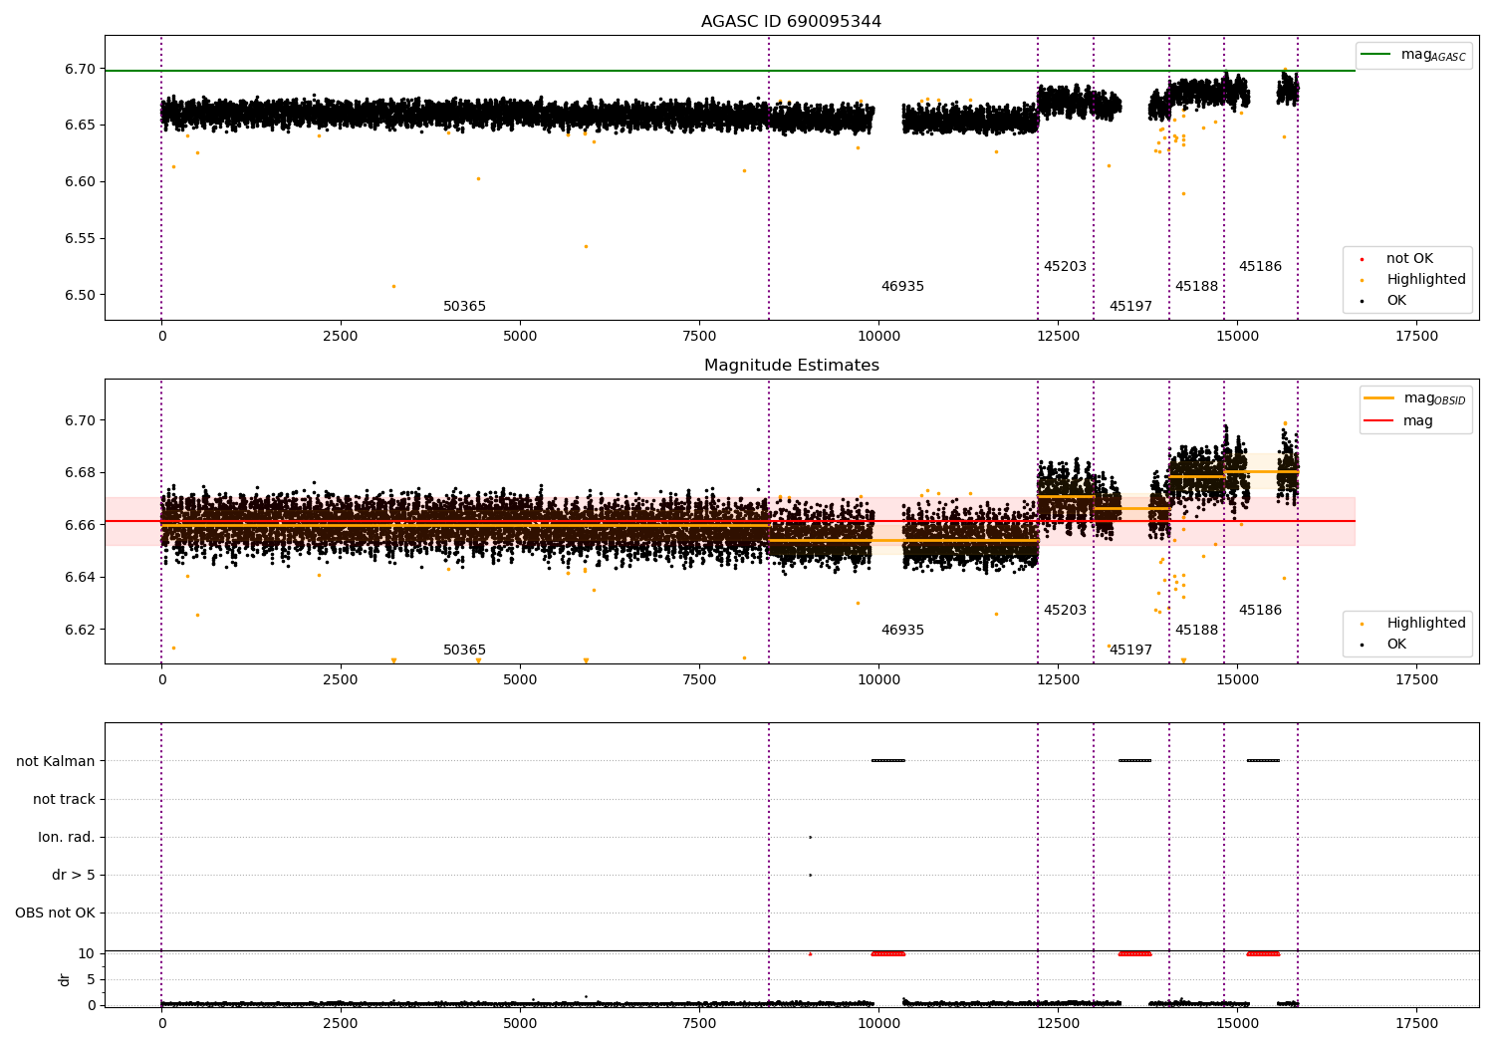Click the not Kalman dashes near 10000

pyautogui.click(x=887, y=761)
